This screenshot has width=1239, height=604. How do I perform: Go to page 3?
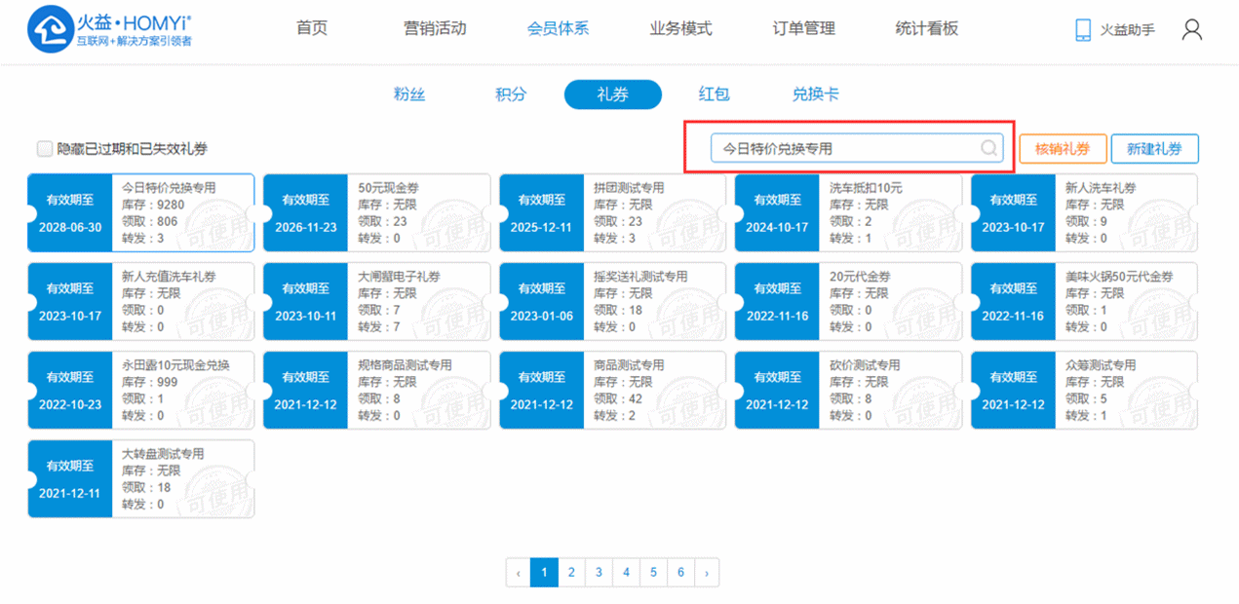pyautogui.click(x=599, y=573)
